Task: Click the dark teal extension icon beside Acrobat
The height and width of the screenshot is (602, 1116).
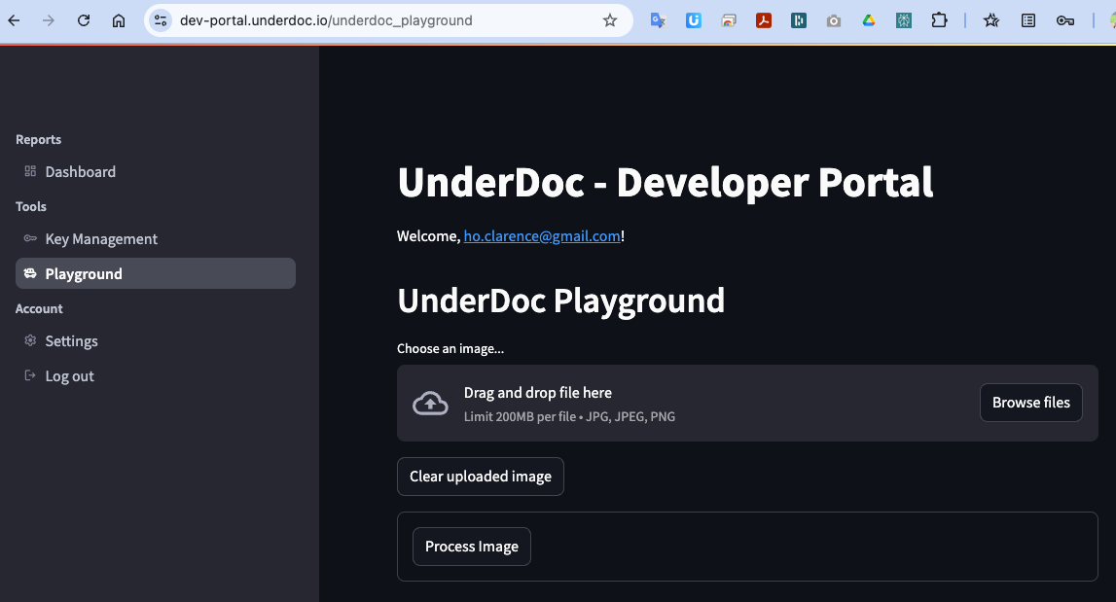Action: click(799, 20)
